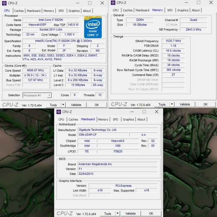The height and width of the screenshot is (217, 217).
Task: Maximize the Mainboard CPU-Z window
Action: pyautogui.click(x=144, y=112)
